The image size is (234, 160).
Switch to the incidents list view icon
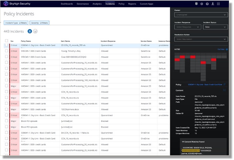tap(30, 31)
